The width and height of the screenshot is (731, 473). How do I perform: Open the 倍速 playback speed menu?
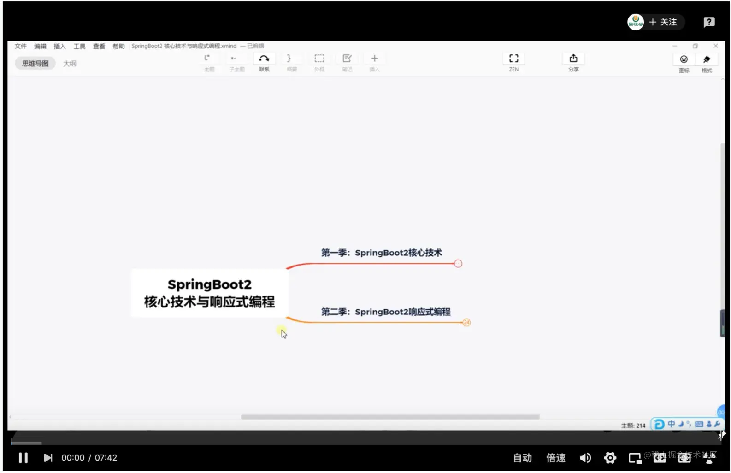[x=556, y=458]
